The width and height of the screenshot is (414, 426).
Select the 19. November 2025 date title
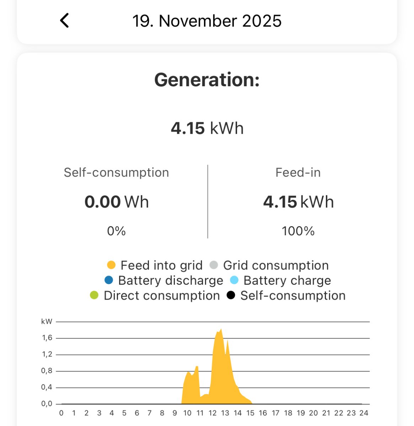coord(207,21)
